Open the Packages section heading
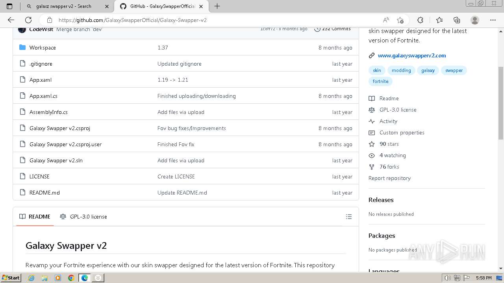 click(382, 235)
